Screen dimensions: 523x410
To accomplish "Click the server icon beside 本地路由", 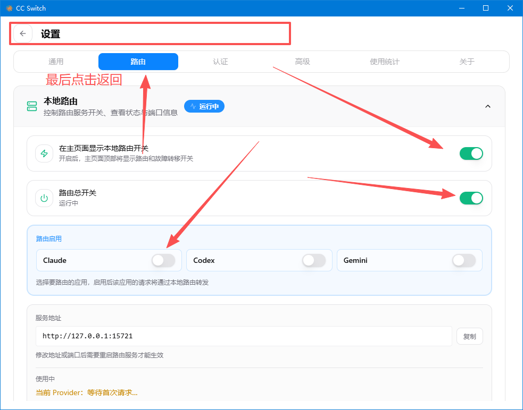I will 32,106.
